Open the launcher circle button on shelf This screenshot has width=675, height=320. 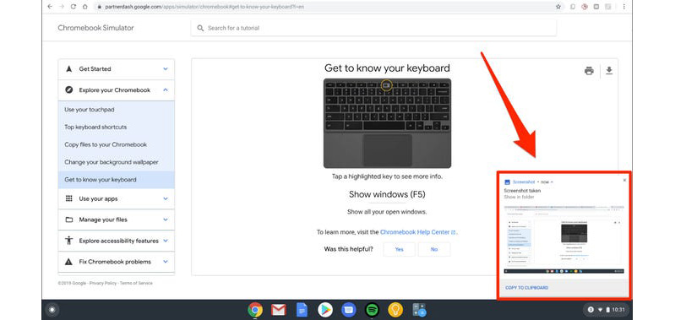click(x=52, y=310)
